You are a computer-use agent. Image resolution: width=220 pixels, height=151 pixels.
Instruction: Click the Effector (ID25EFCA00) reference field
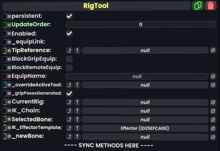(x=145, y=128)
